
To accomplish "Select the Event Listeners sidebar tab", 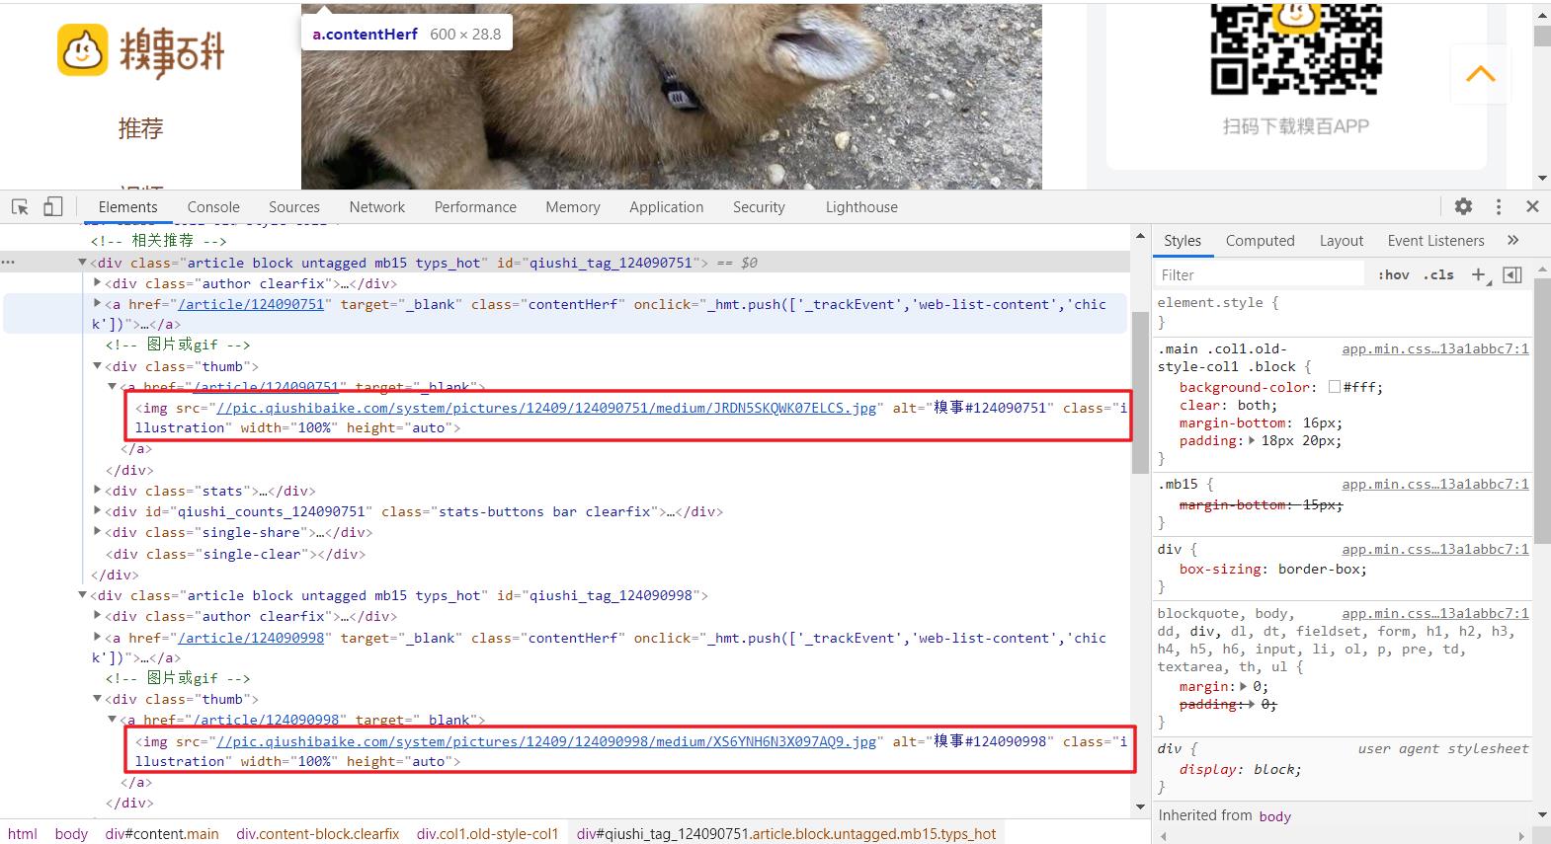I will (x=1435, y=241).
